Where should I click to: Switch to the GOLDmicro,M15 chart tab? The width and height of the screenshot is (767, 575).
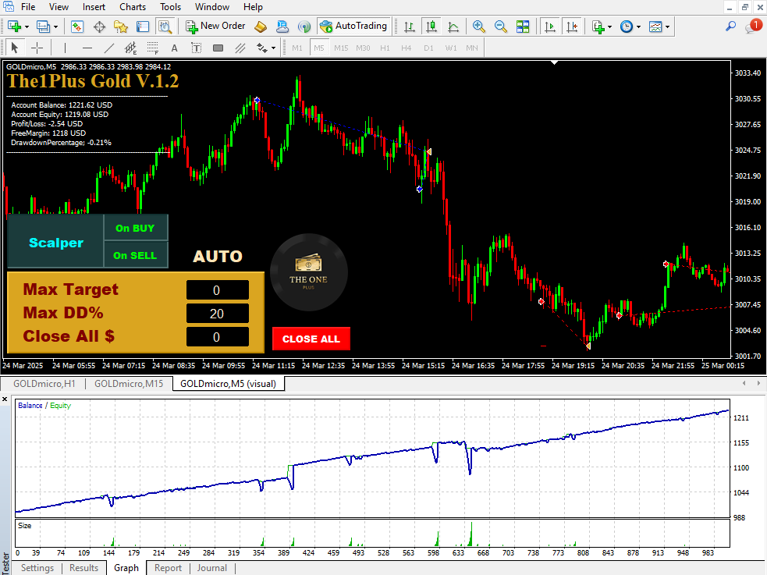129,383
